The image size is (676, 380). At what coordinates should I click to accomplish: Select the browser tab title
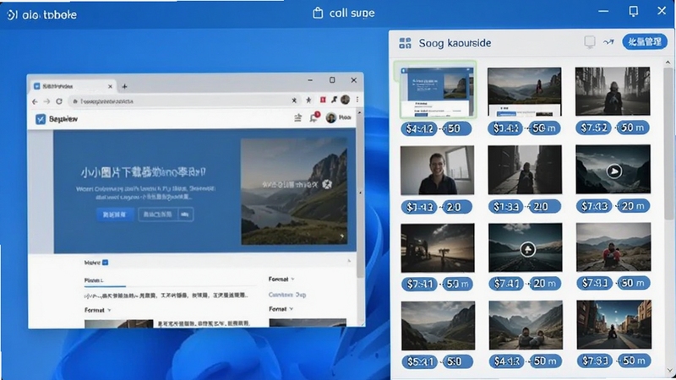57,86
